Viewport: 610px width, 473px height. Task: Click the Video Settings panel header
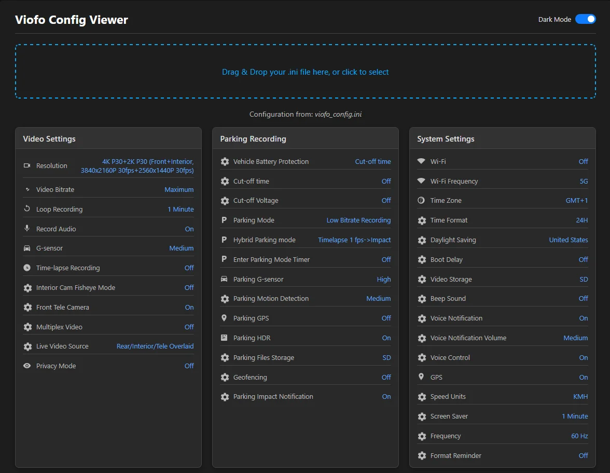(108, 139)
